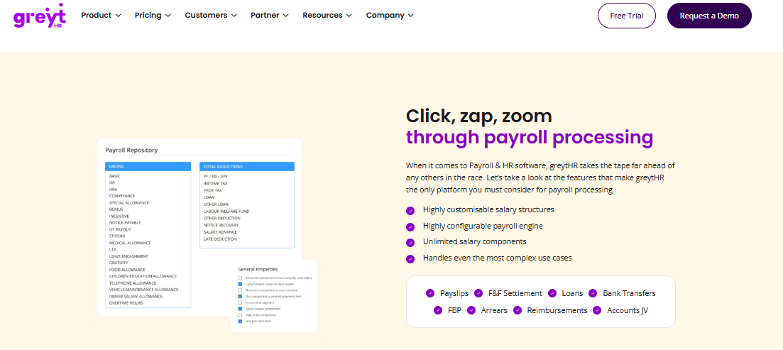Select NOTICE RECOVERY in Total Deductions
This screenshot has width=783, height=350.
221,225
